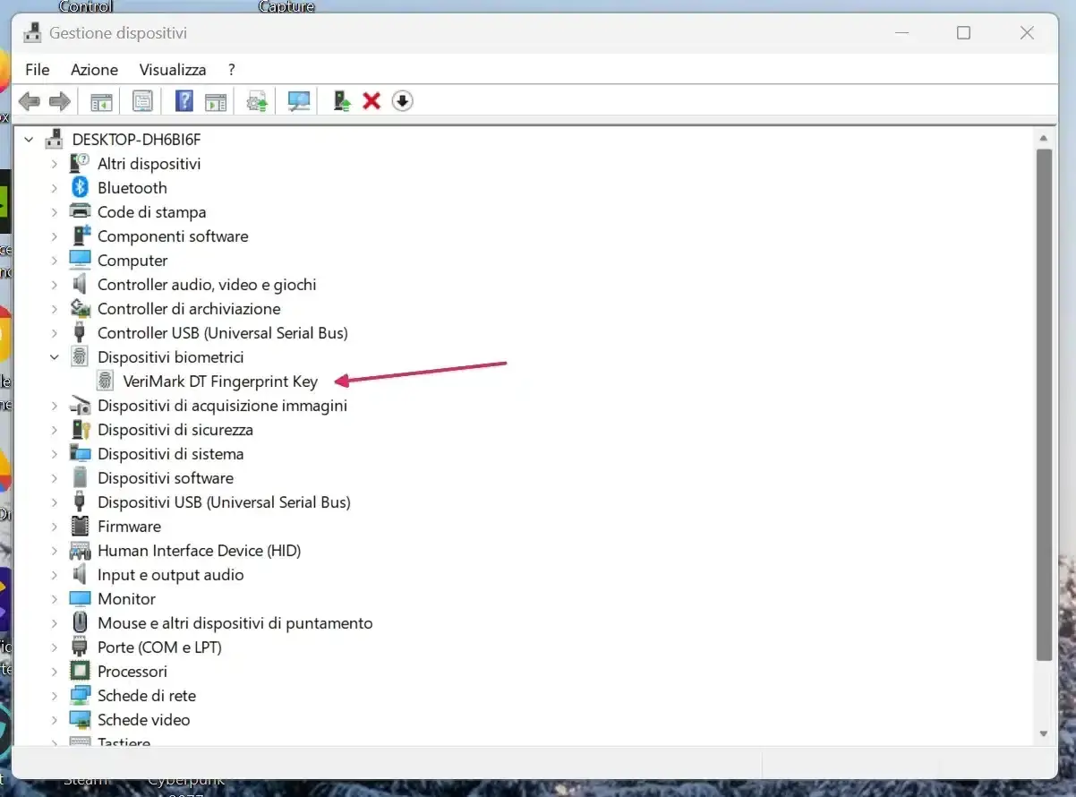1076x797 pixels.
Task: Click the red X Uninstall device icon
Action: pos(371,101)
